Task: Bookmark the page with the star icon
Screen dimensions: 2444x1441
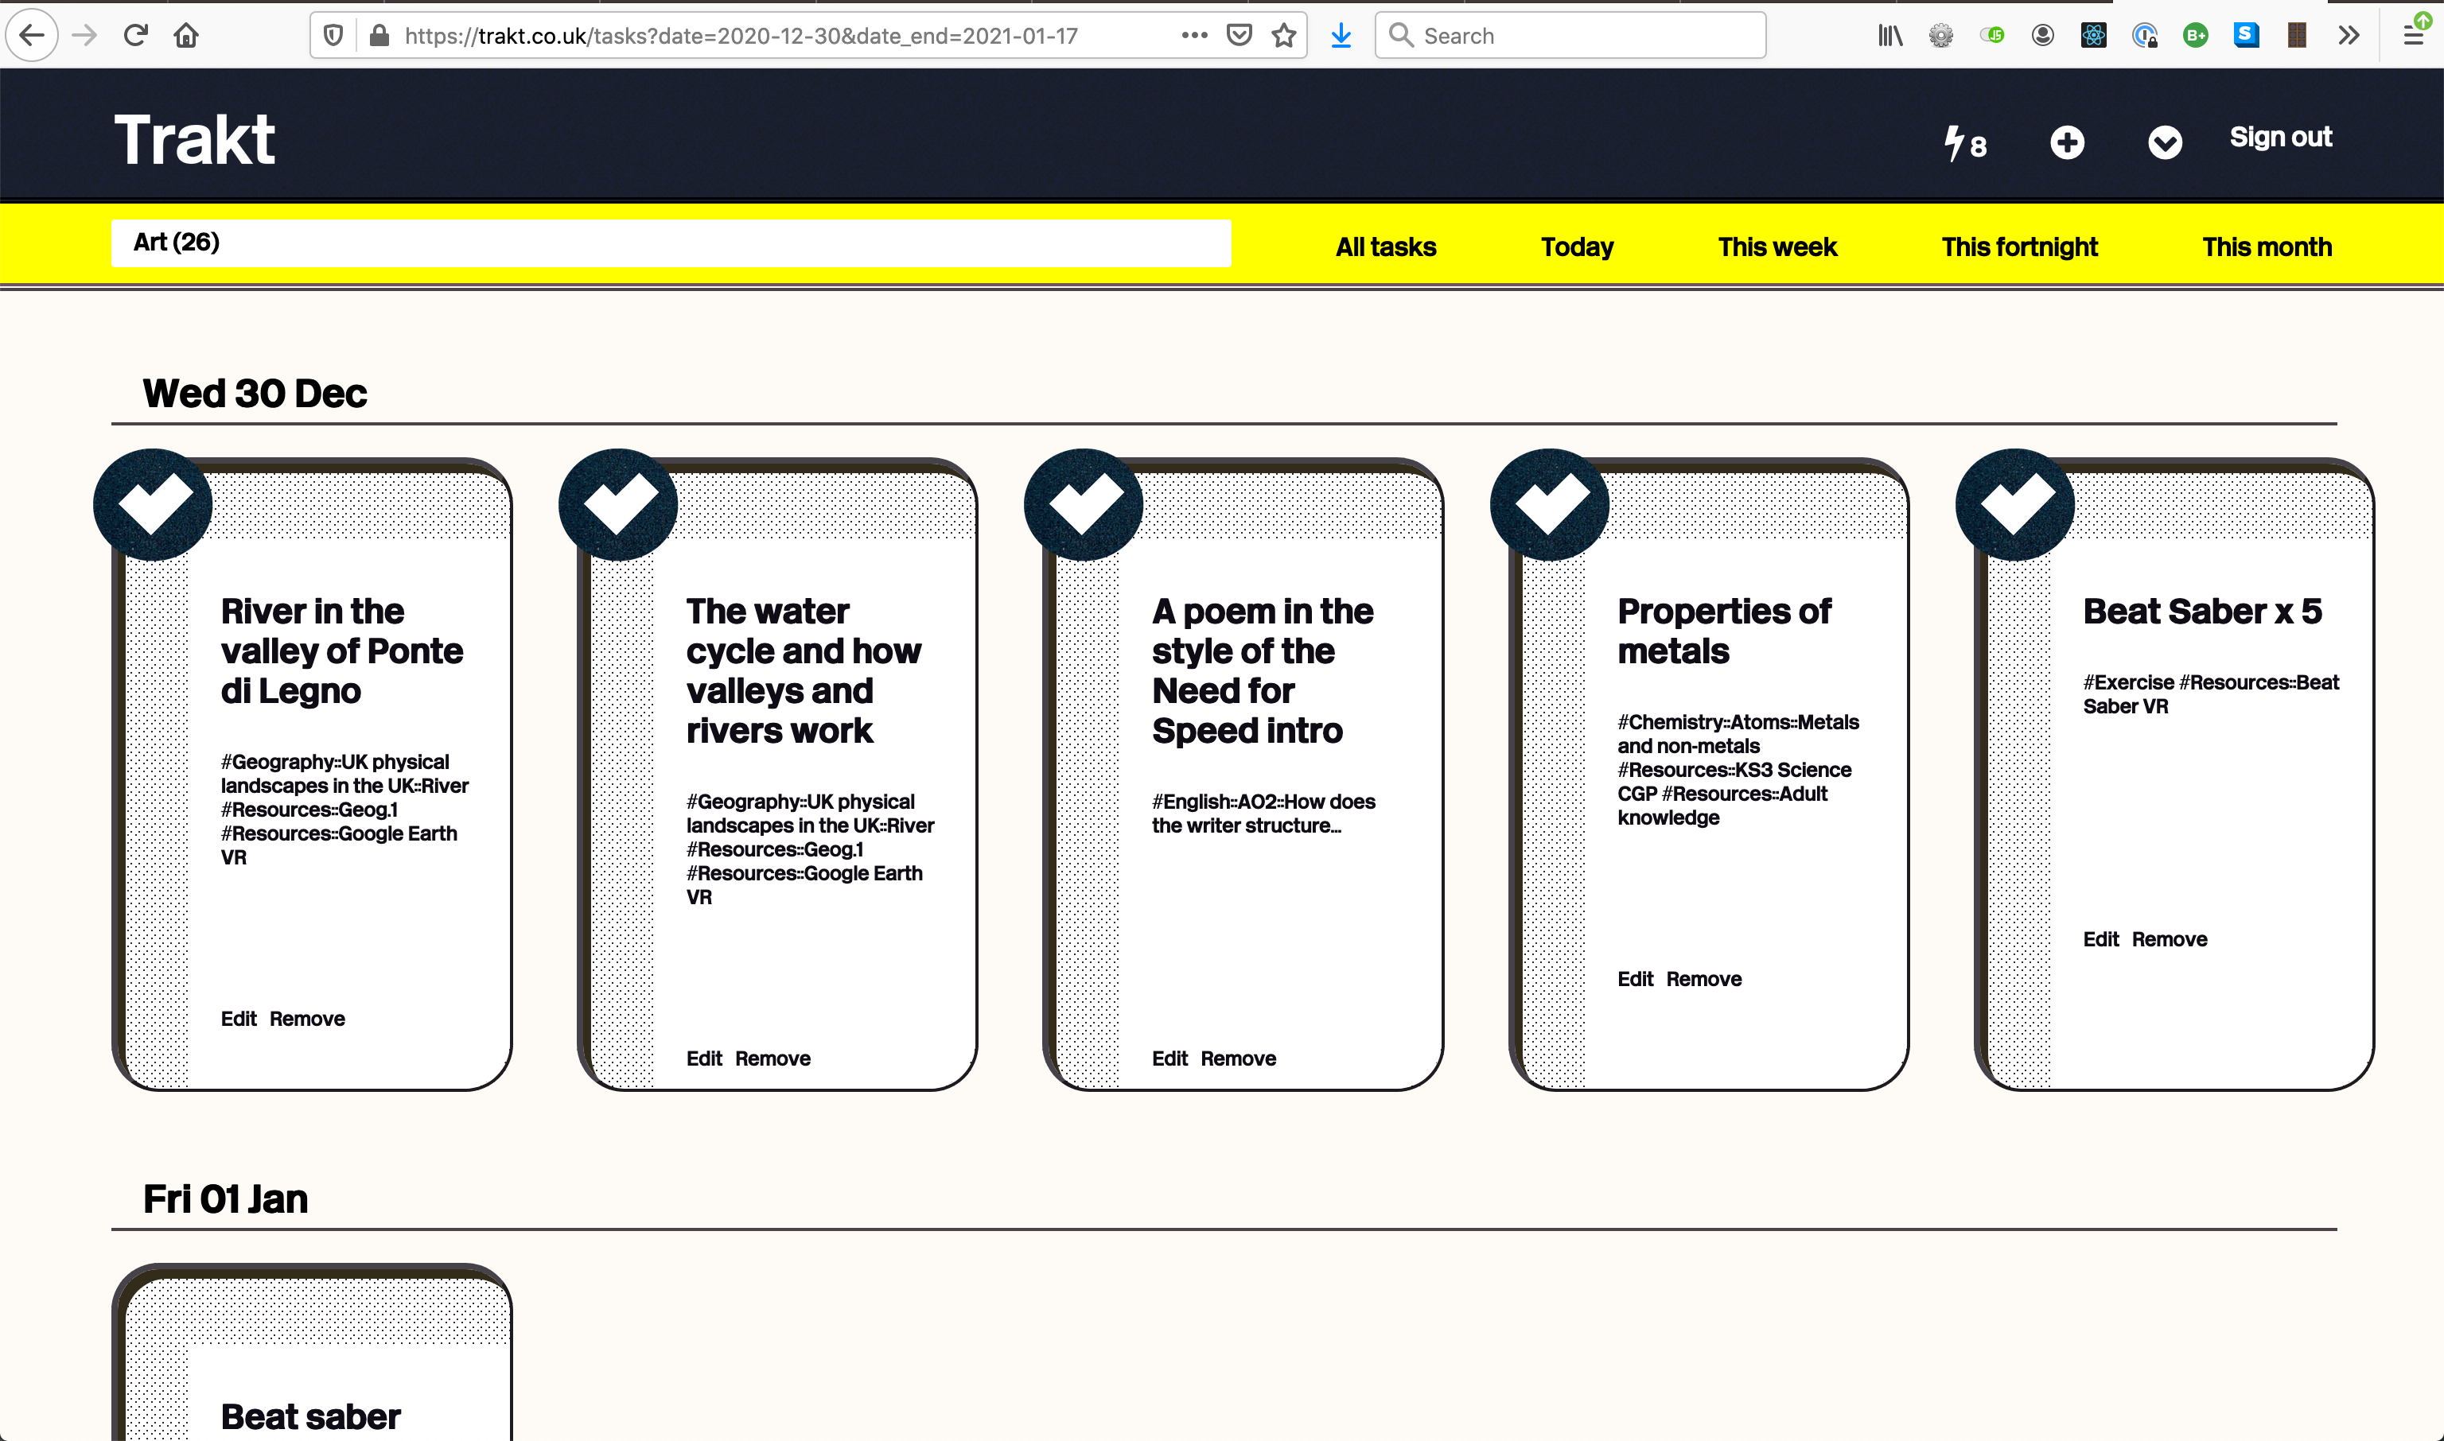Action: [1283, 36]
